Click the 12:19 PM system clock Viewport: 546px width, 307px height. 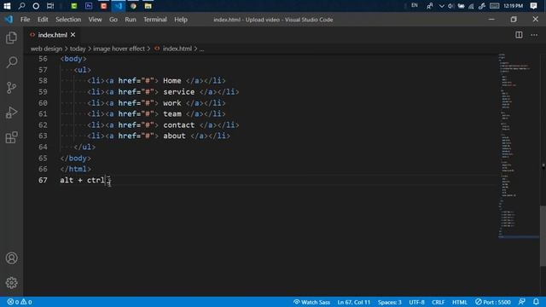coord(514,6)
